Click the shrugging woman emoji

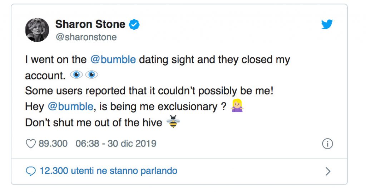pos(238,107)
